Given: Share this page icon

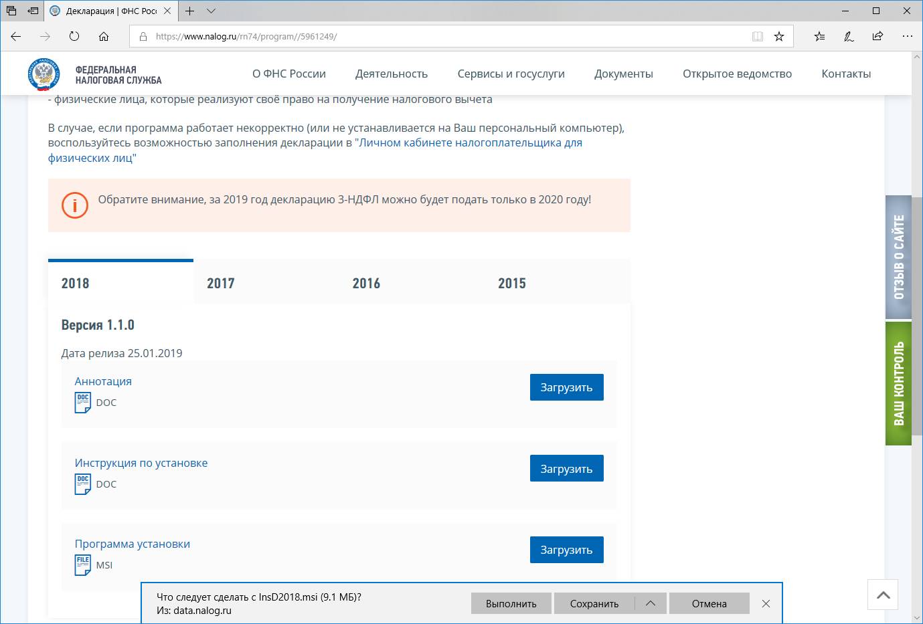Looking at the screenshot, I should [877, 36].
